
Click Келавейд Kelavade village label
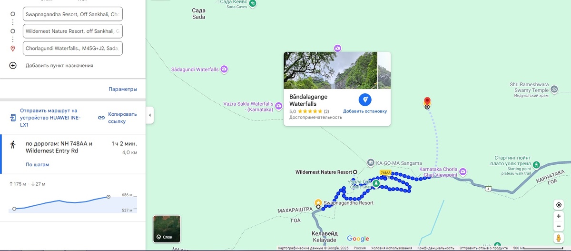pos(324,237)
